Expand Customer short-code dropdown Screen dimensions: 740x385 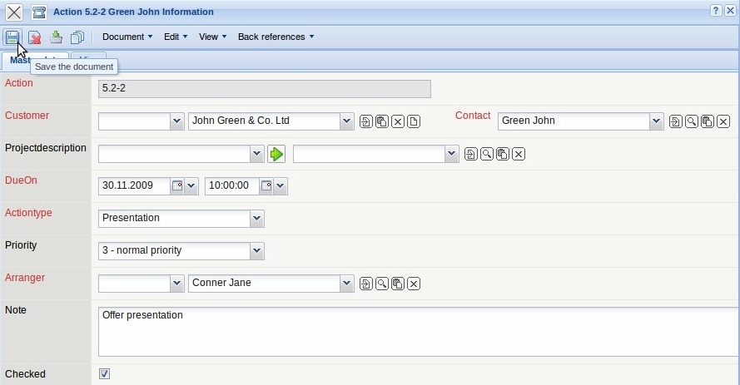177,121
